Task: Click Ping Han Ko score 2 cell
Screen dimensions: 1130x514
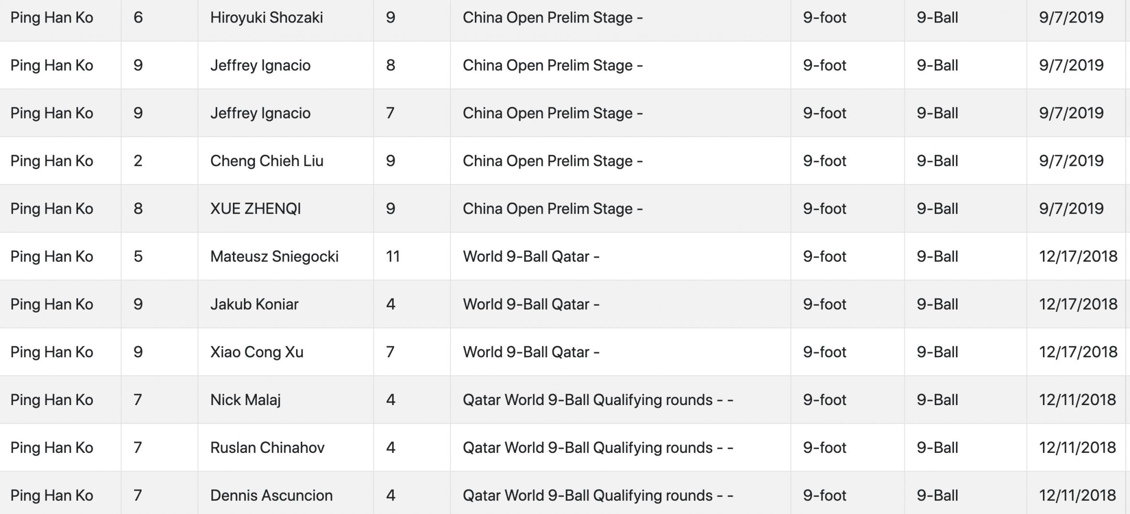Action: (138, 161)
